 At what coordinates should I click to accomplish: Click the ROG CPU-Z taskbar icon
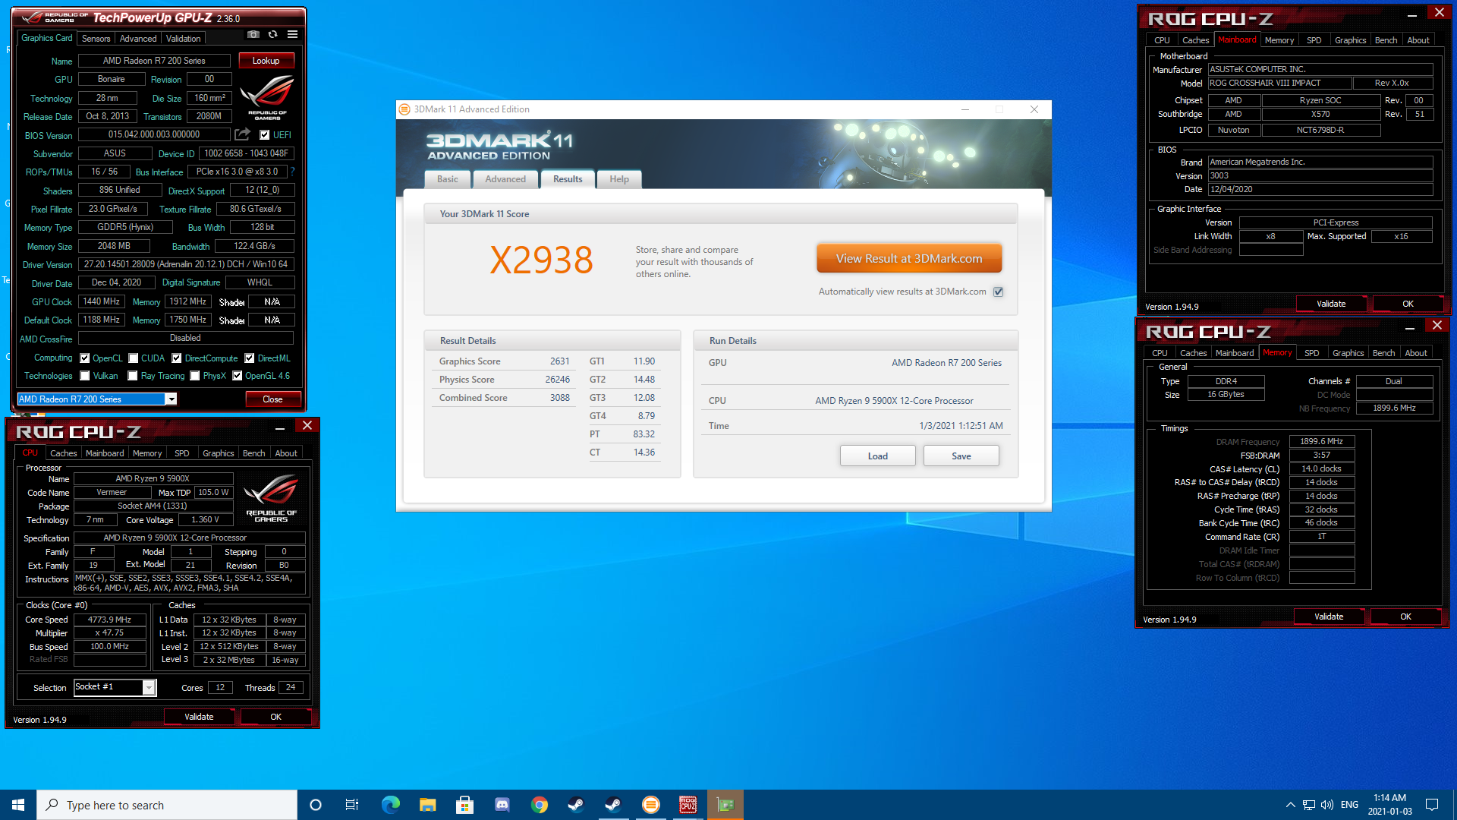point(688,805)
